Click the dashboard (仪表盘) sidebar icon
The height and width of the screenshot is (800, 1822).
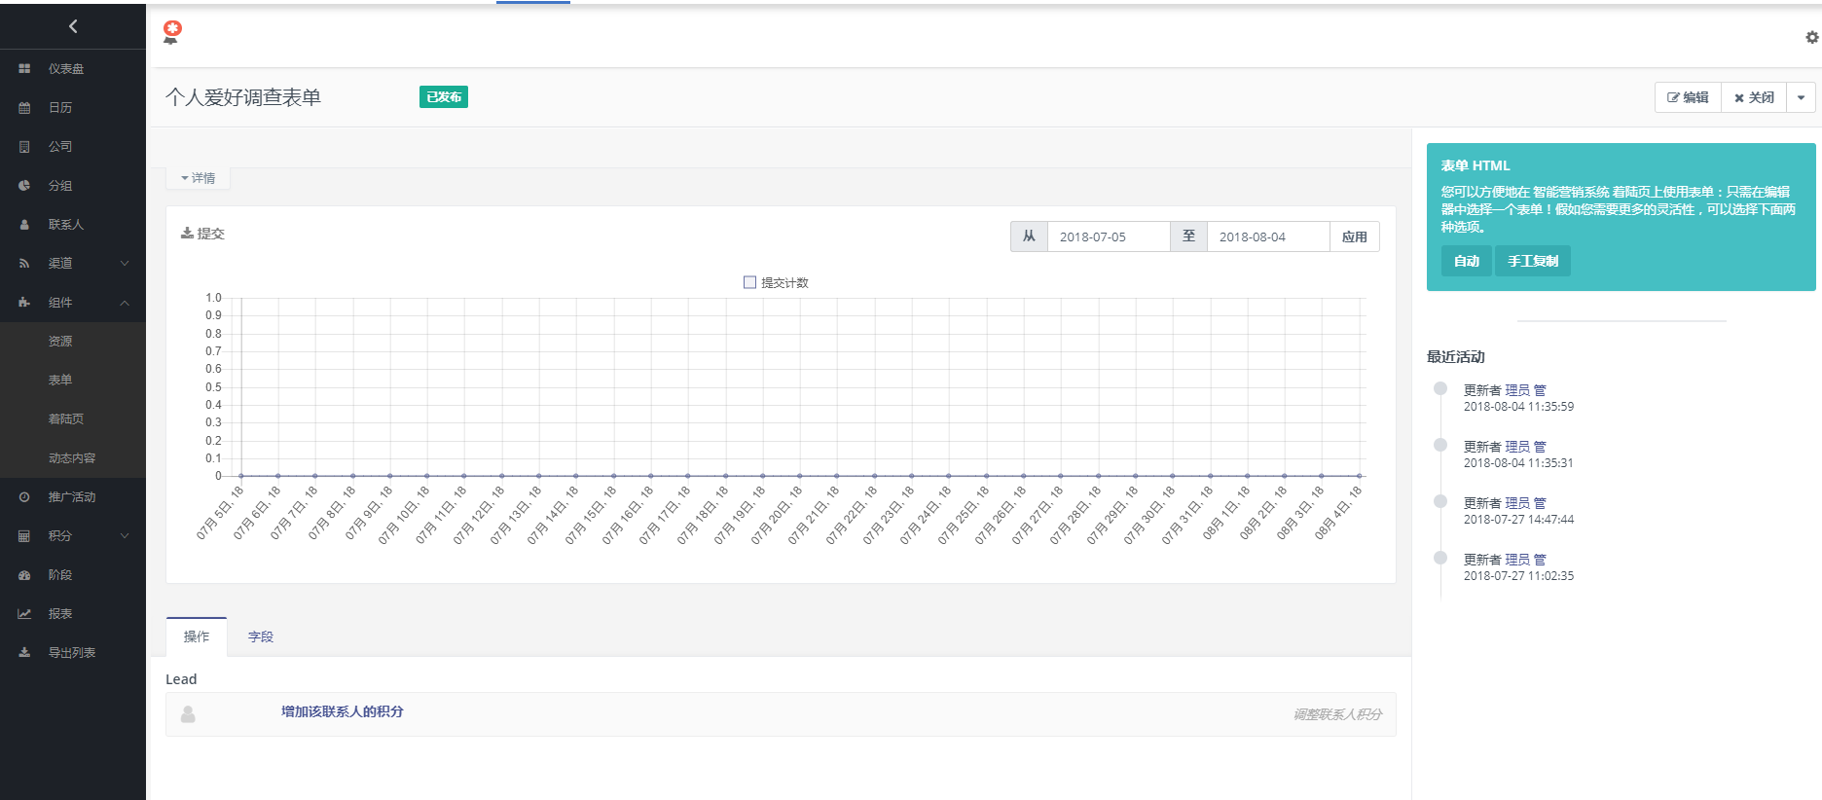tap(24, 69)
